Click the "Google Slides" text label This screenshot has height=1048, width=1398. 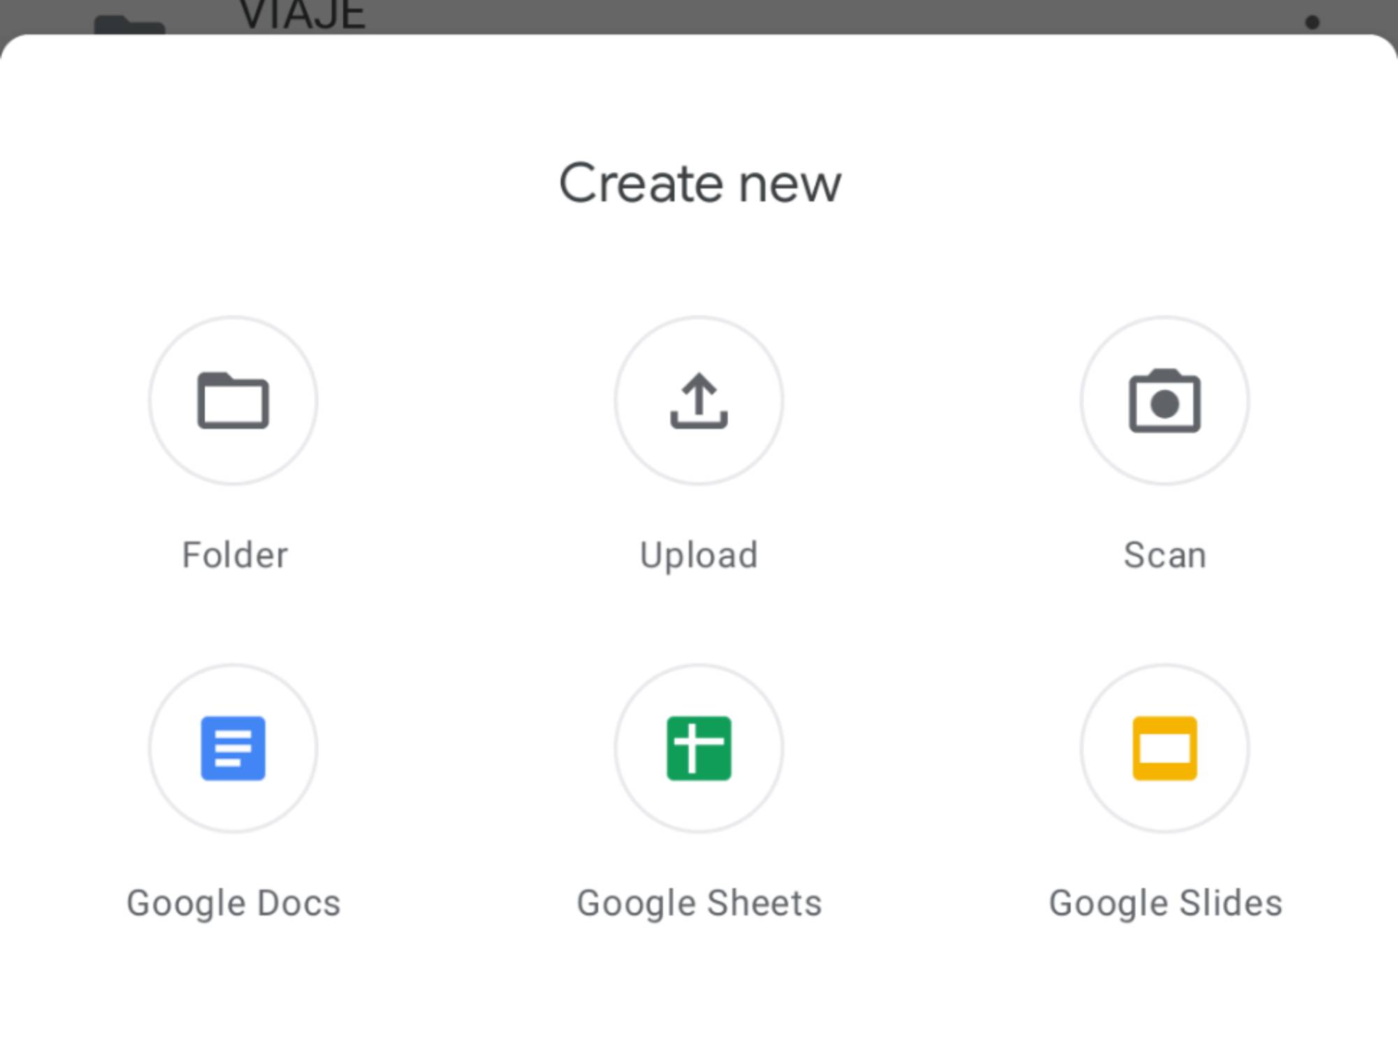tap(1165, 903)
